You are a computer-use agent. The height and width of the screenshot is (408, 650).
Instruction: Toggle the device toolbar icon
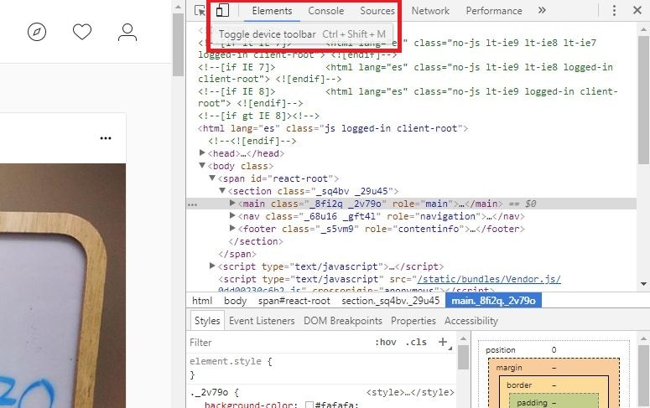(x=222, y=10)
